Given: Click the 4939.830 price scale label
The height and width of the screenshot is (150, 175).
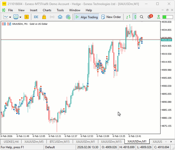Looking at the screenshot, I should pyautogui.click(x=166, y=22).
